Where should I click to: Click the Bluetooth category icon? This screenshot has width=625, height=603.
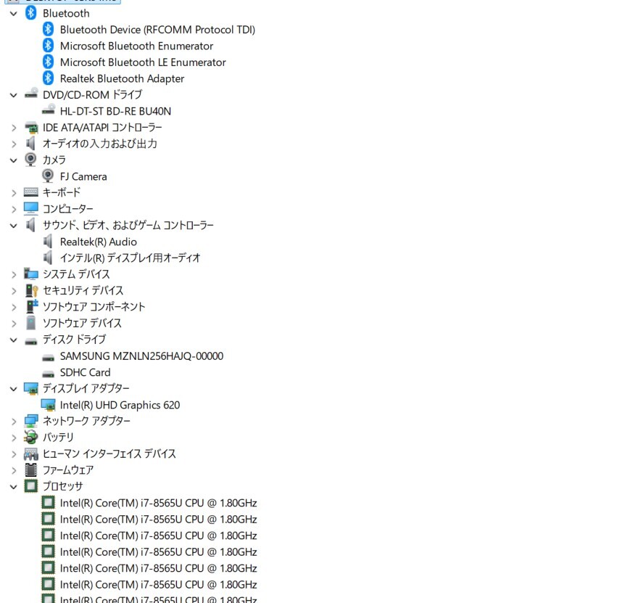[30, 13]
